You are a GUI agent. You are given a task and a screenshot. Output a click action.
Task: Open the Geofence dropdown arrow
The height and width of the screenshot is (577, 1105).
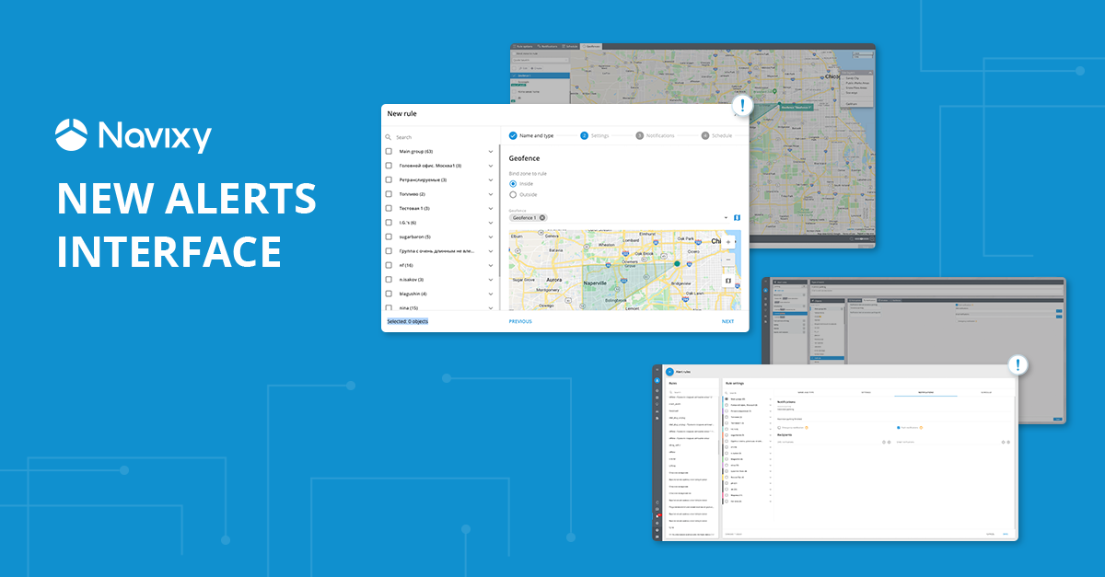click(x=725, y=218)
